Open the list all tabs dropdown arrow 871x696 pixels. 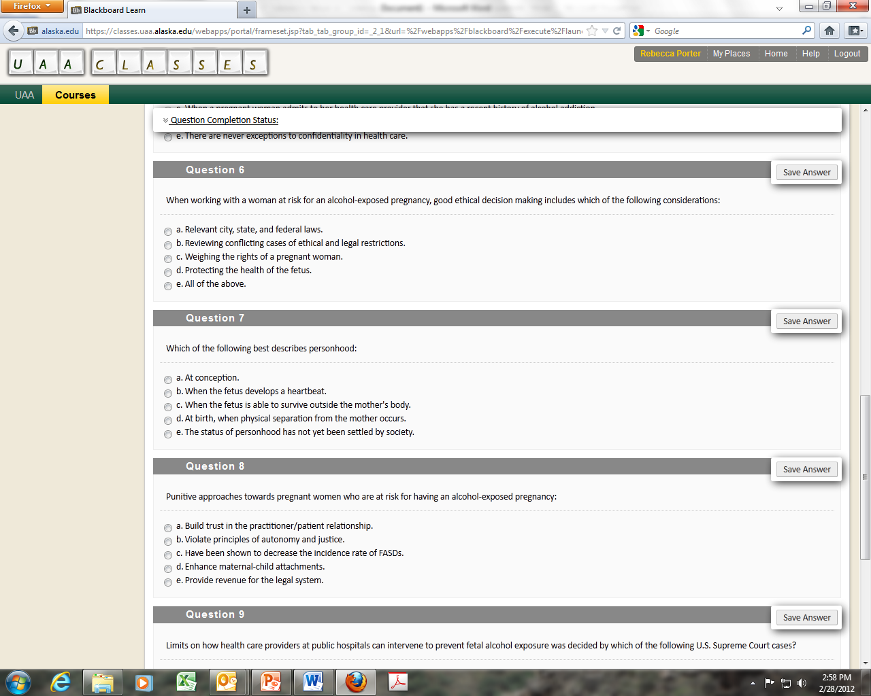point(779,9)
